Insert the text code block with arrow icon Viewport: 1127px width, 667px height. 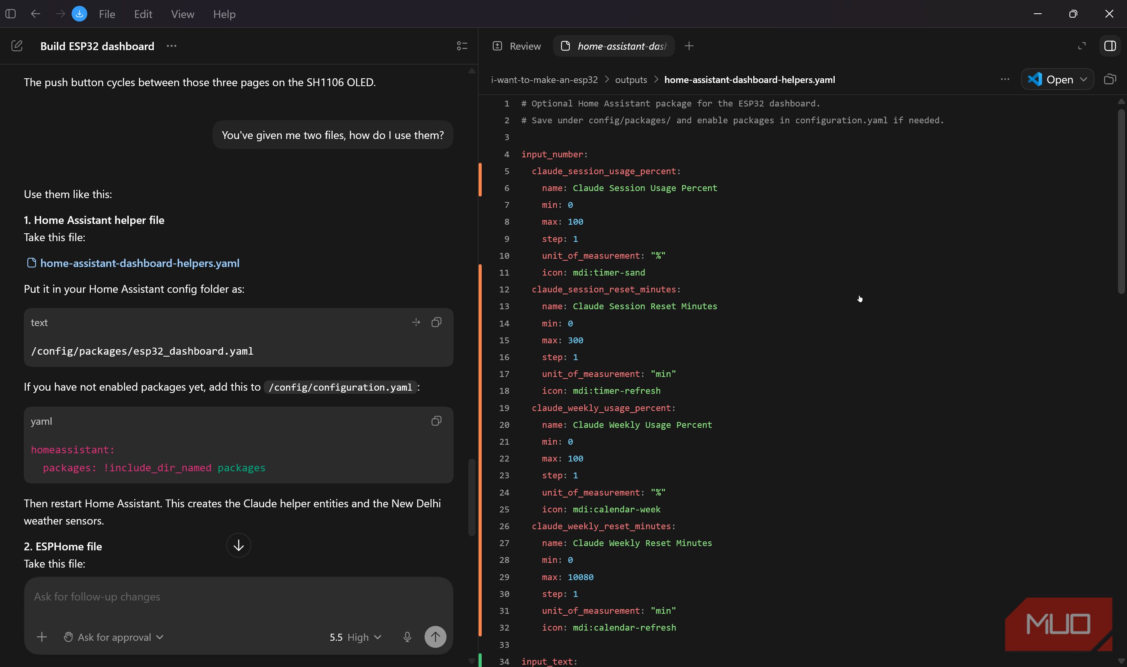coord(416,322)
